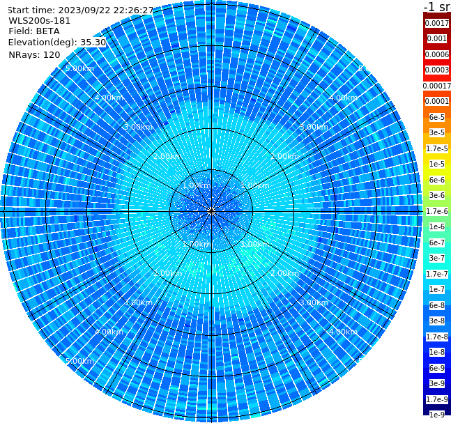The width and height of the screenshot is (451, 423).
Task: Click the 3e-7 colorbar value
Action: tap(437, 258)
